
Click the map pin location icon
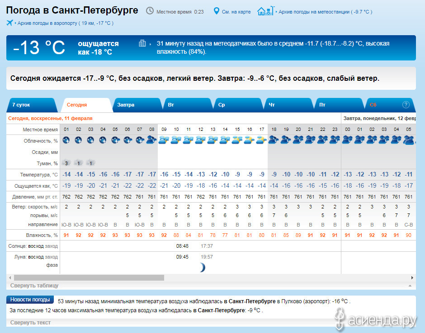tap(216, 11)
